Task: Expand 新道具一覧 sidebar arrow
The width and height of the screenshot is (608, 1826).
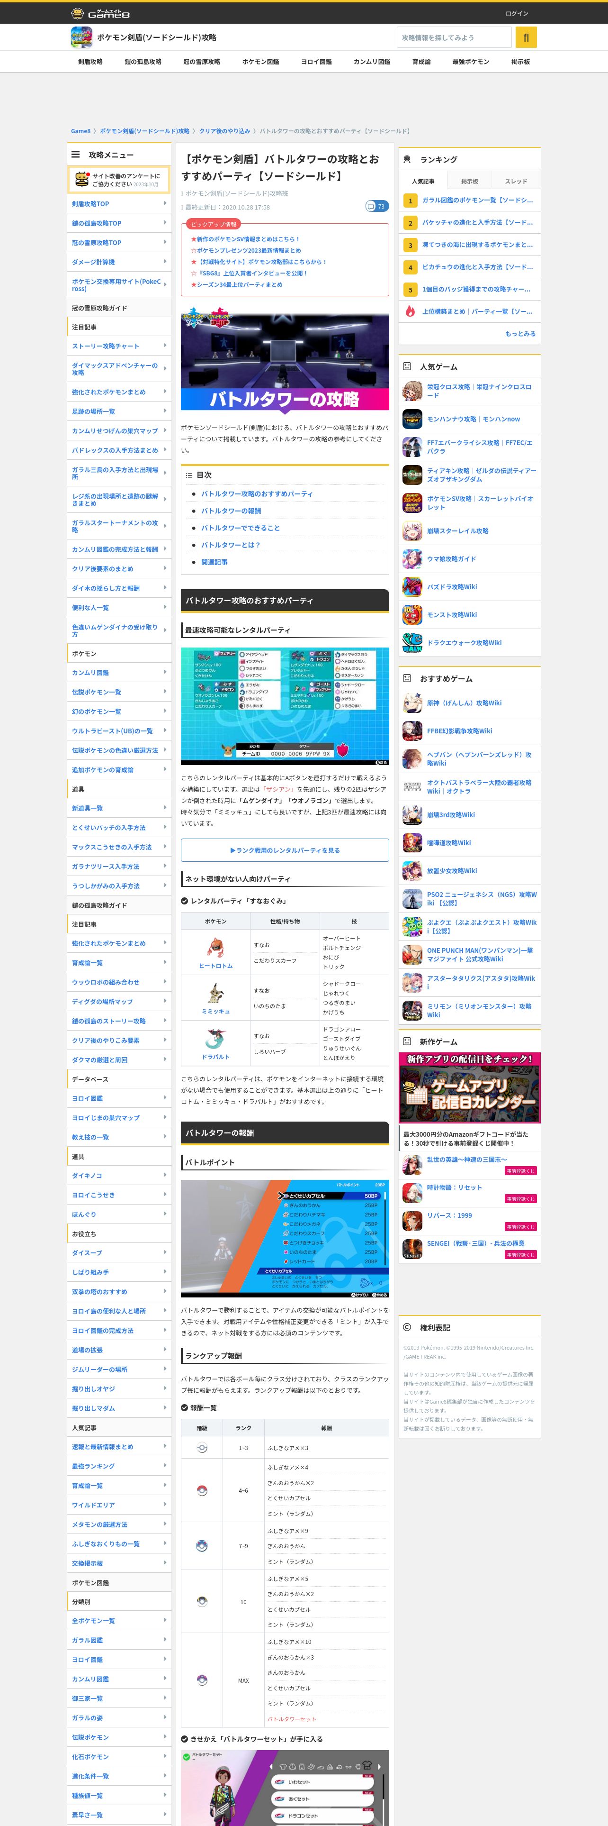Action: click(165, 808)
